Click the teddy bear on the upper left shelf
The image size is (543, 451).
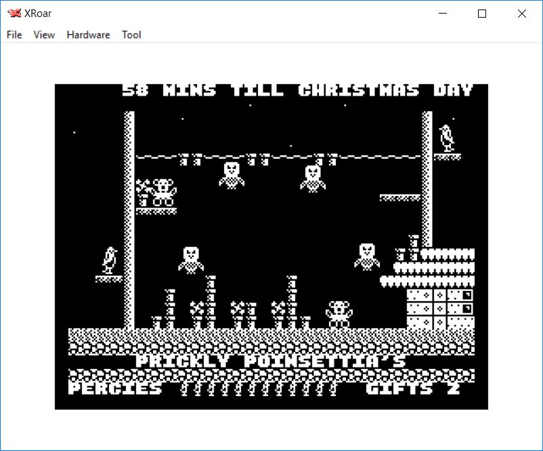point(163,193)
